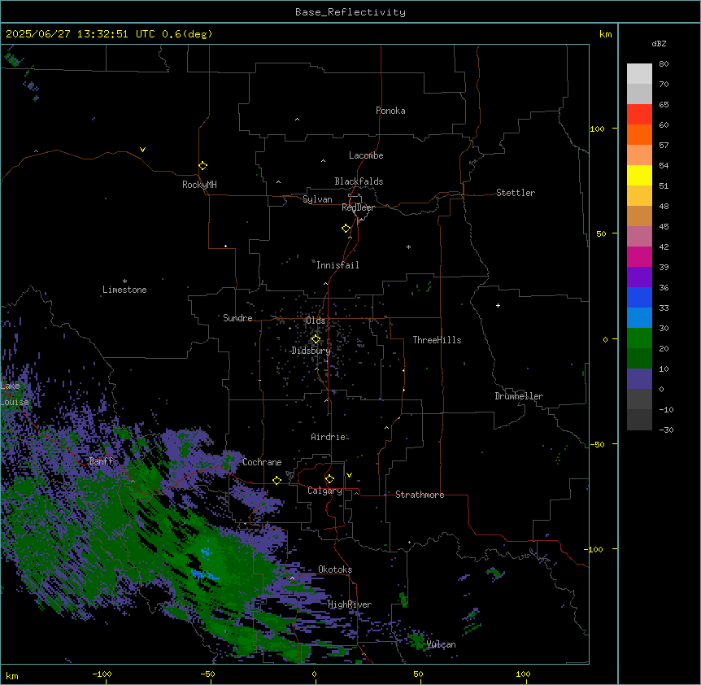Select the Okotoks label

(335, 569)
